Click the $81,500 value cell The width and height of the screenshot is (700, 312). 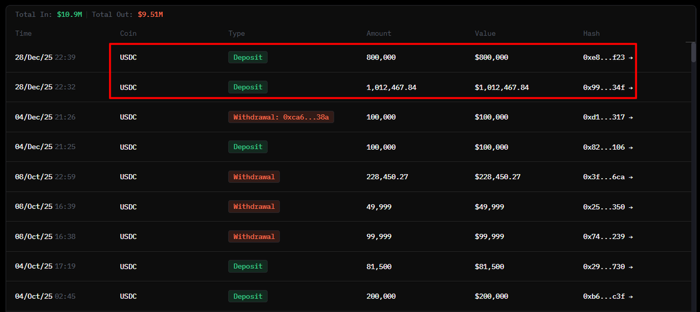coord(489,267)
